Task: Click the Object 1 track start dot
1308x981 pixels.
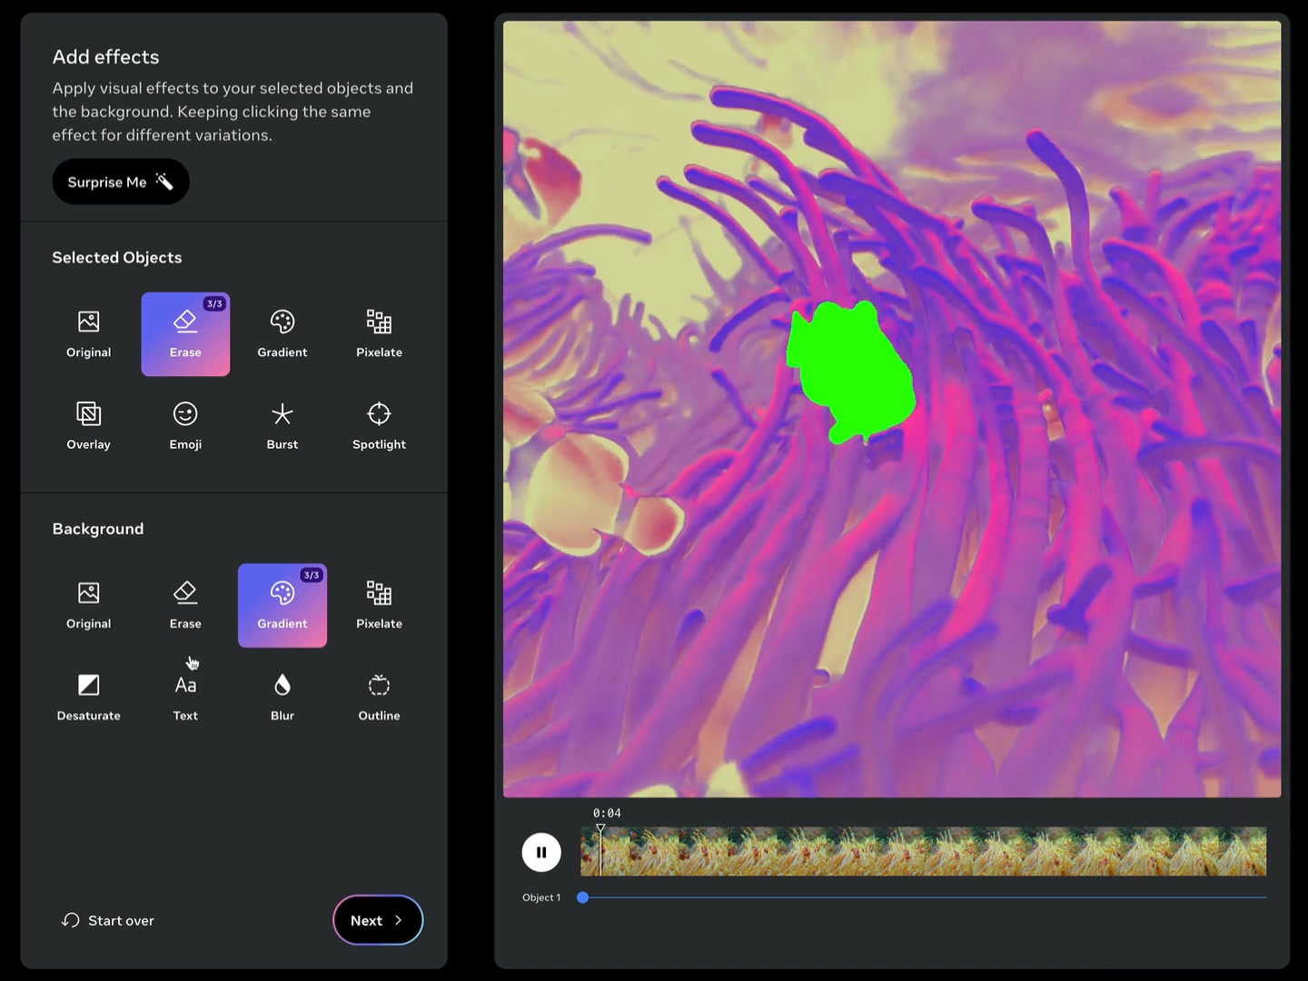Action: click(583, 897)
